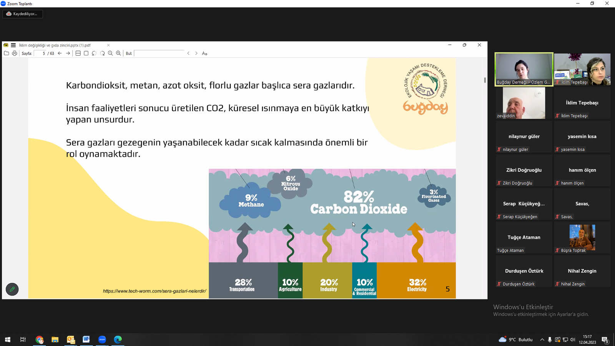Toggle fit-to-width page view
Screen dimensions: 615x346
(78, 53)
